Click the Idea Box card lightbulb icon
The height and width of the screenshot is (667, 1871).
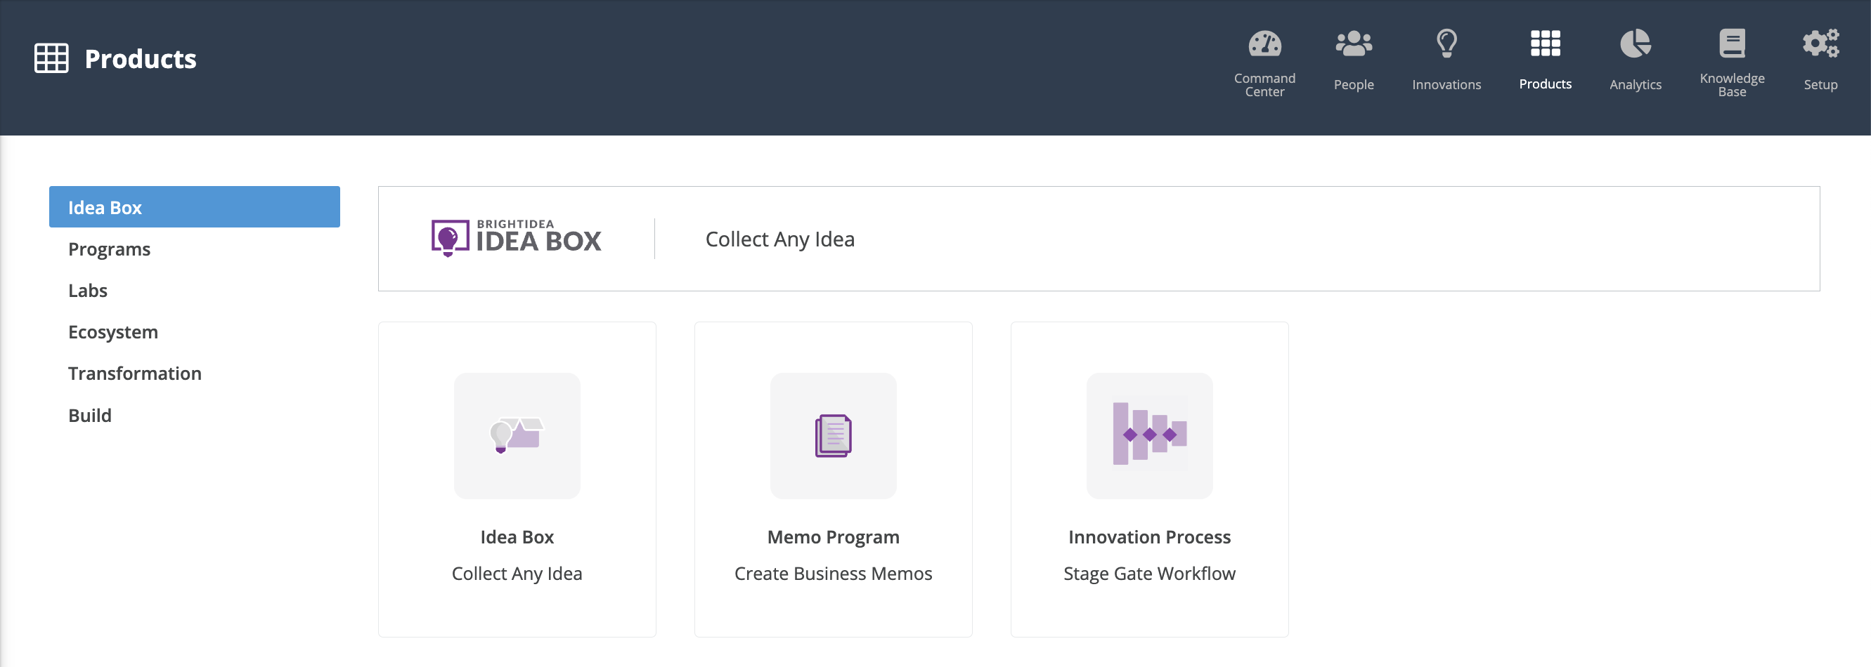click(x=517, y=435)
